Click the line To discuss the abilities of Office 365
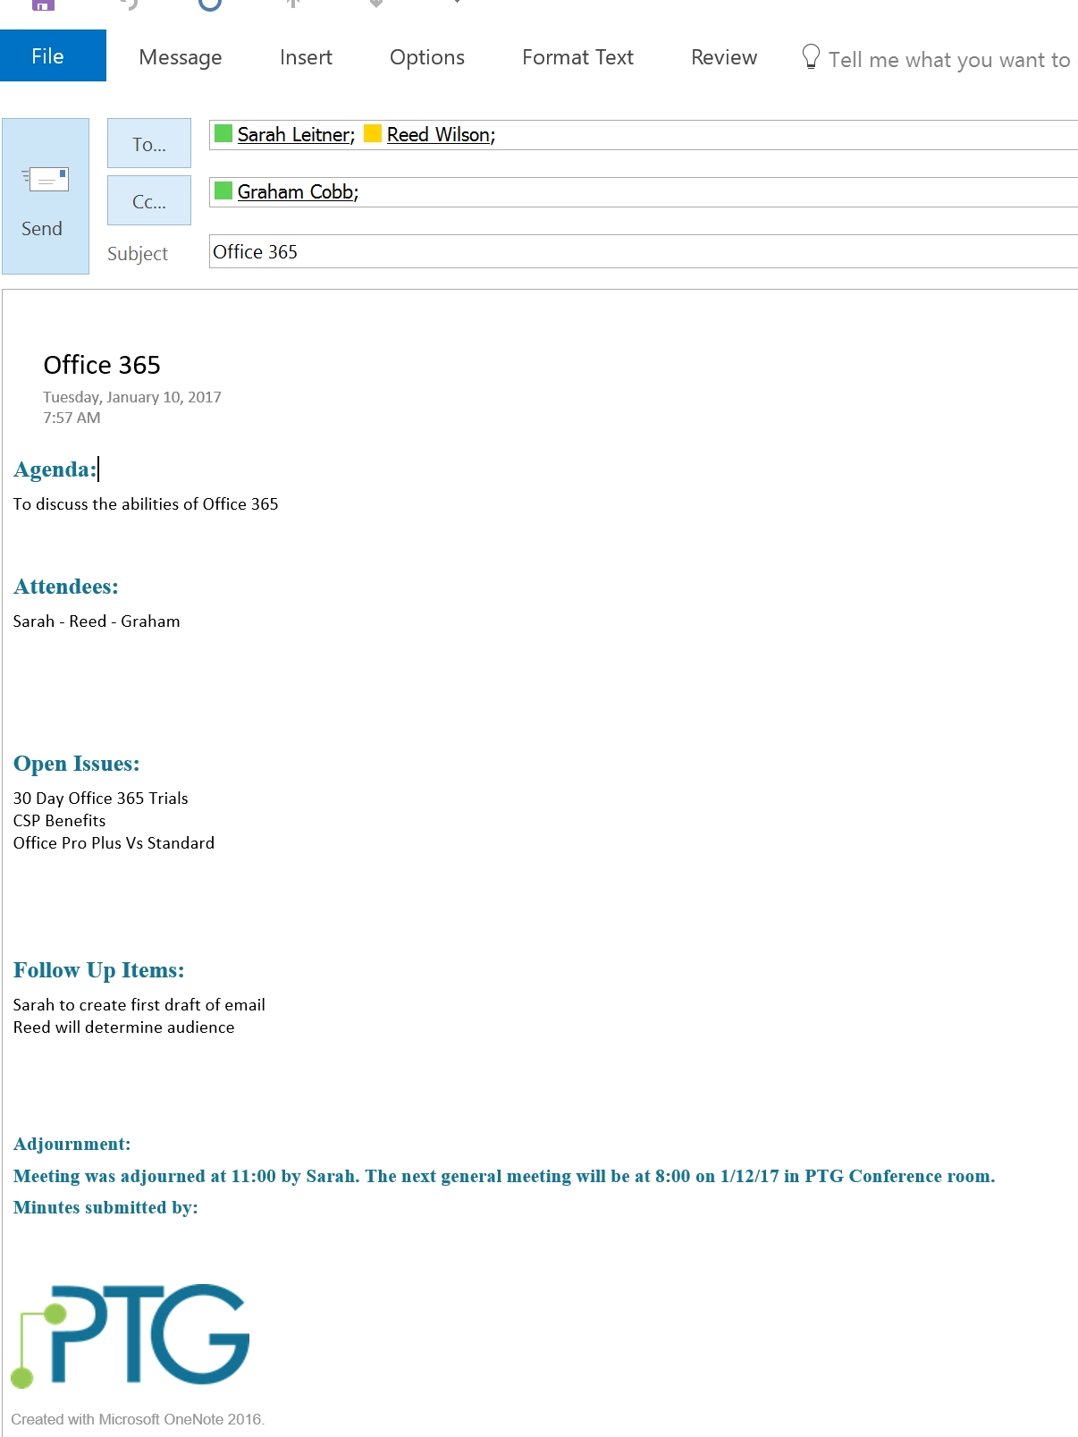This screenshot has width=1078, height=1437. click(x=146, y=504)
